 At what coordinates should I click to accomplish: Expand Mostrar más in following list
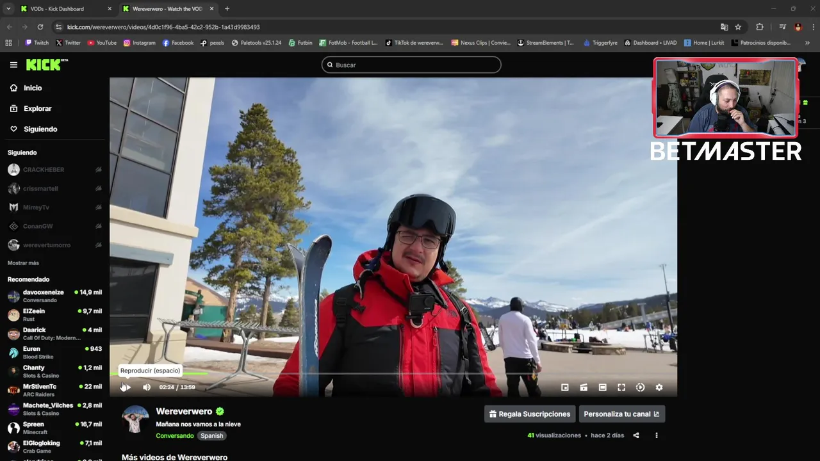[x=23, y=263]
